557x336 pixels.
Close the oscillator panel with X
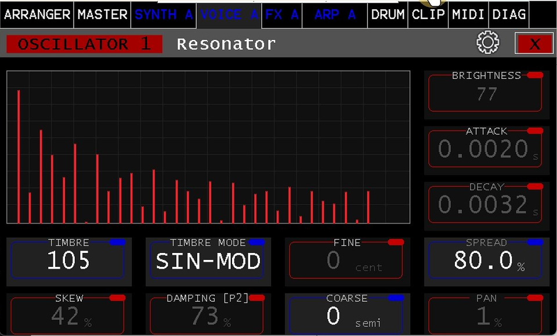(534, 44)
